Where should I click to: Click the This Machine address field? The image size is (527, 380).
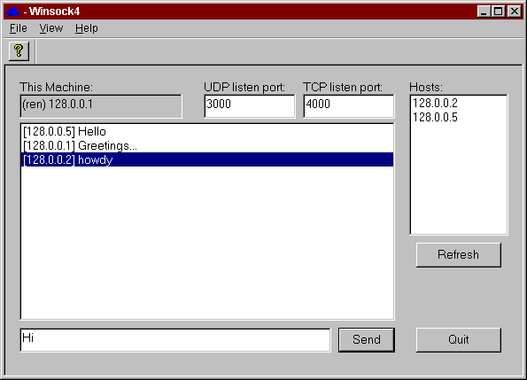click(101, 106)
